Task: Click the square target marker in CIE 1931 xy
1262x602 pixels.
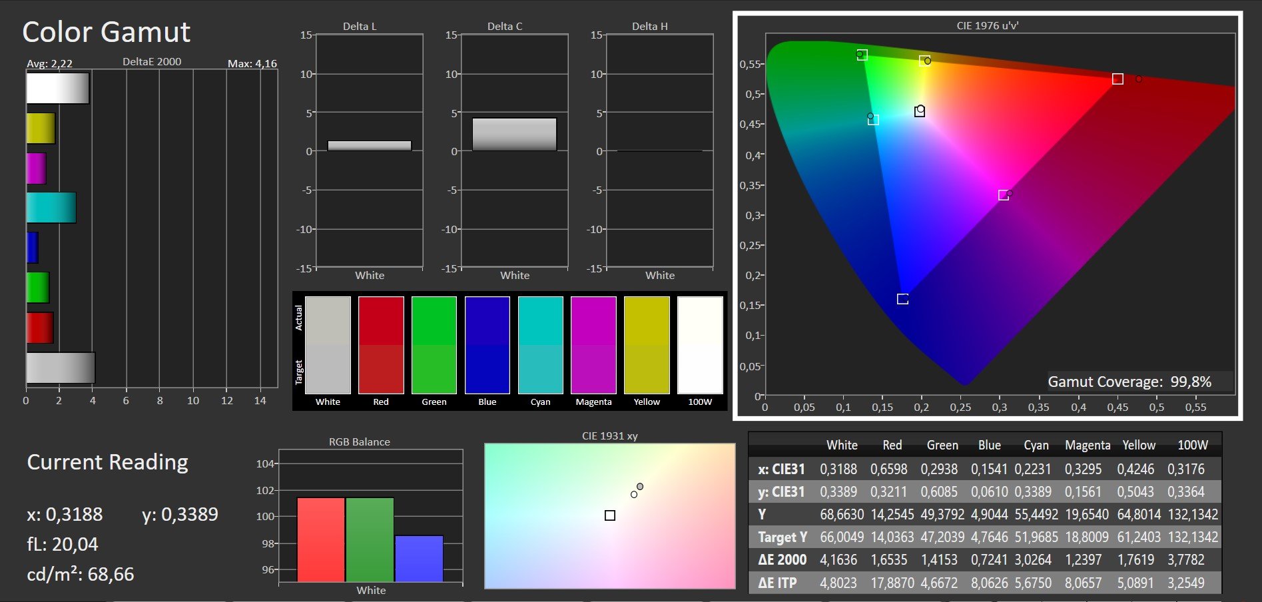Action: pyautogui.click(x=609, y=515)
